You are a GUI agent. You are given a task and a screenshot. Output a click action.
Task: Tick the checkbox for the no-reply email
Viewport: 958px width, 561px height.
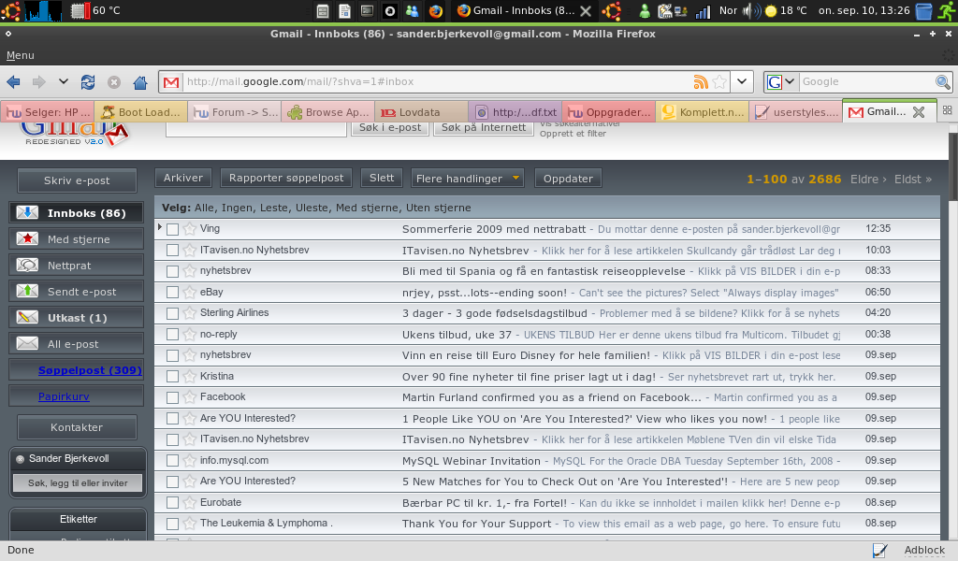tap(172, 335)
